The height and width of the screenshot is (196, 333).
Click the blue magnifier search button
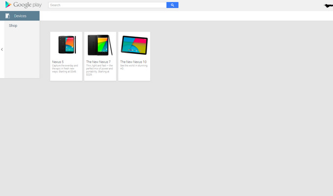[172, 5]
